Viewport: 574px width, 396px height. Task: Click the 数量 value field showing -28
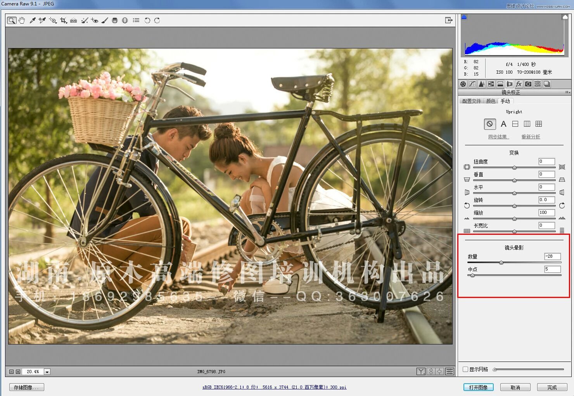point(553,257)
